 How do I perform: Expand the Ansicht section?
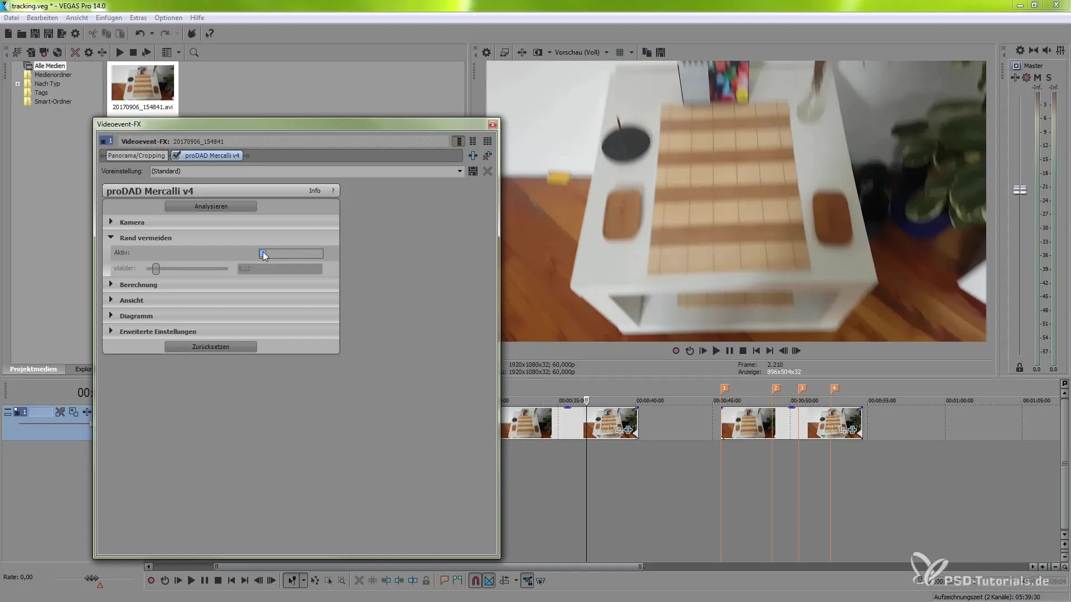(110, 300)
